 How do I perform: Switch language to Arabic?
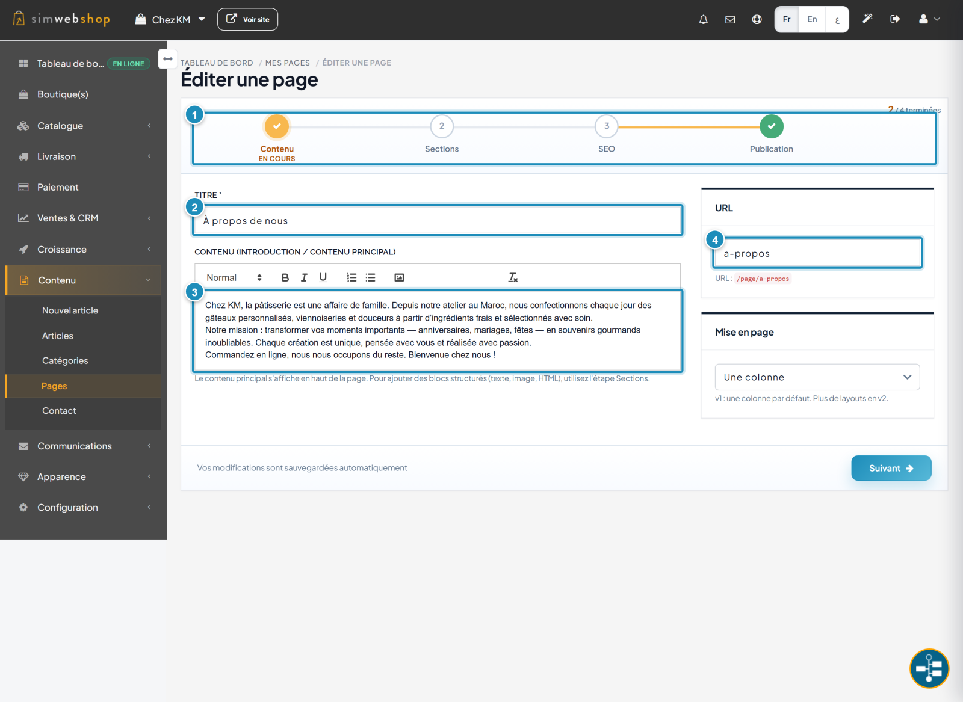pos(837,19)
